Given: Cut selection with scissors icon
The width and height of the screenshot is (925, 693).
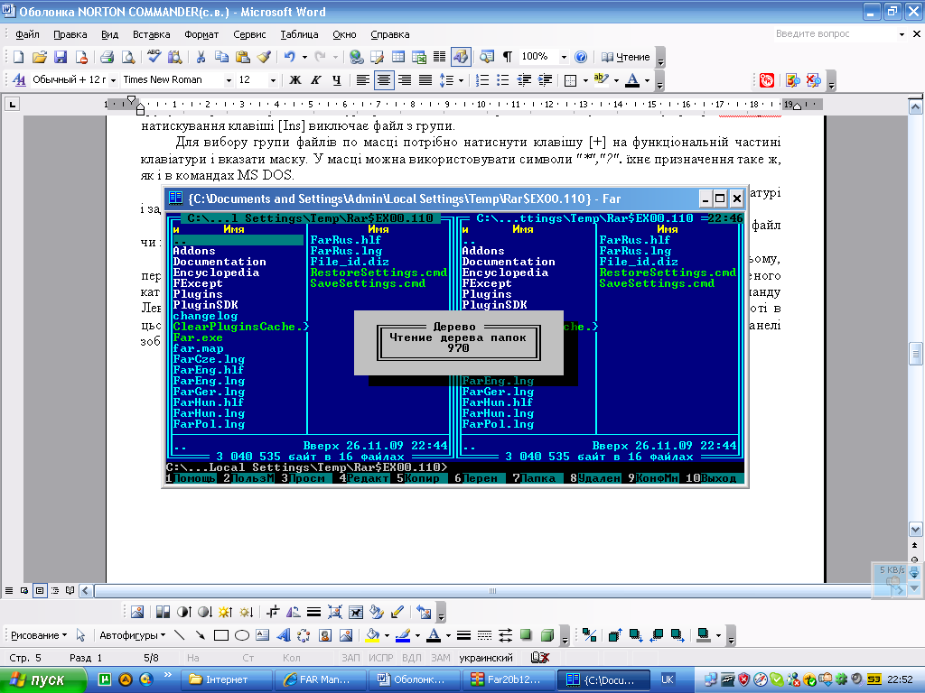Looking at the screenshot, I should [201, 57].
